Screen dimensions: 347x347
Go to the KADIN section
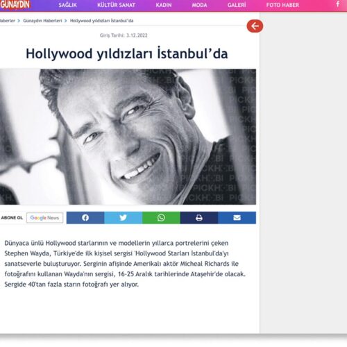(x=164, y=5)
